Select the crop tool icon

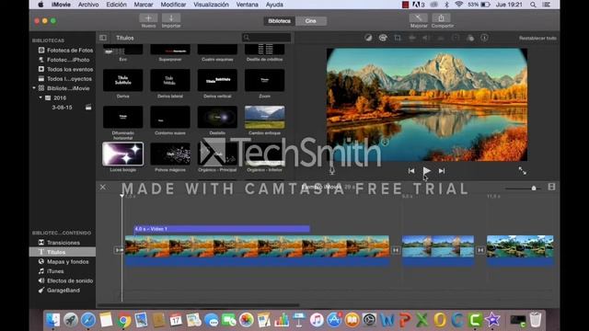click(398, 38)
